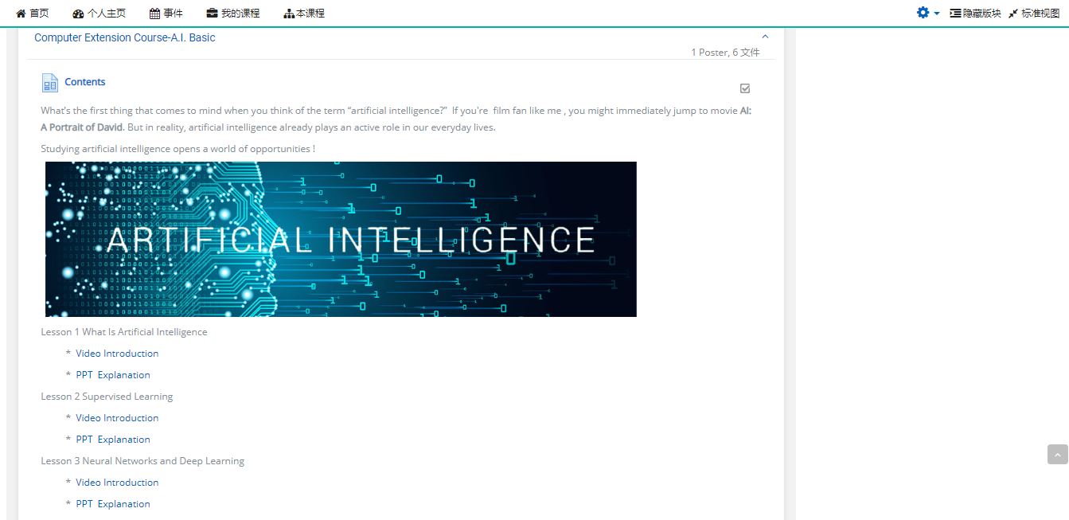Screen dimensions: 1069x520
Task: Click the calendar icon beside 事件
Action: pos(154,14)
